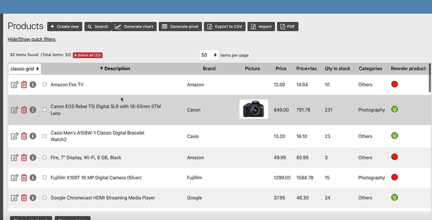Click green reorder indicator for Google Chromecast
This screenshot has height=220, width=432.
coord(395,197)
